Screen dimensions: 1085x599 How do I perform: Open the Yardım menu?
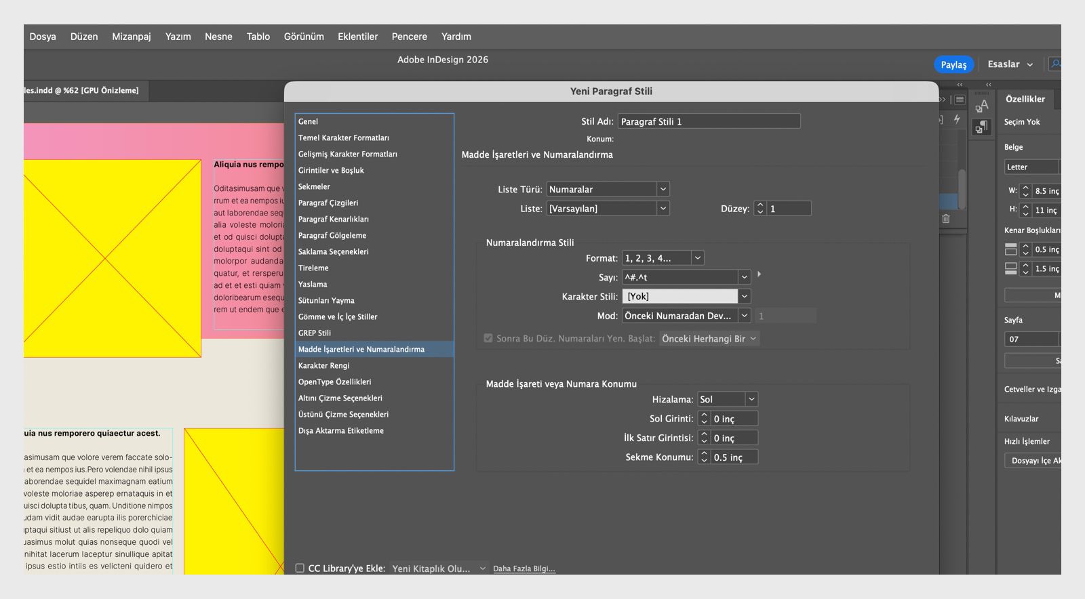[x=456, y=37]
